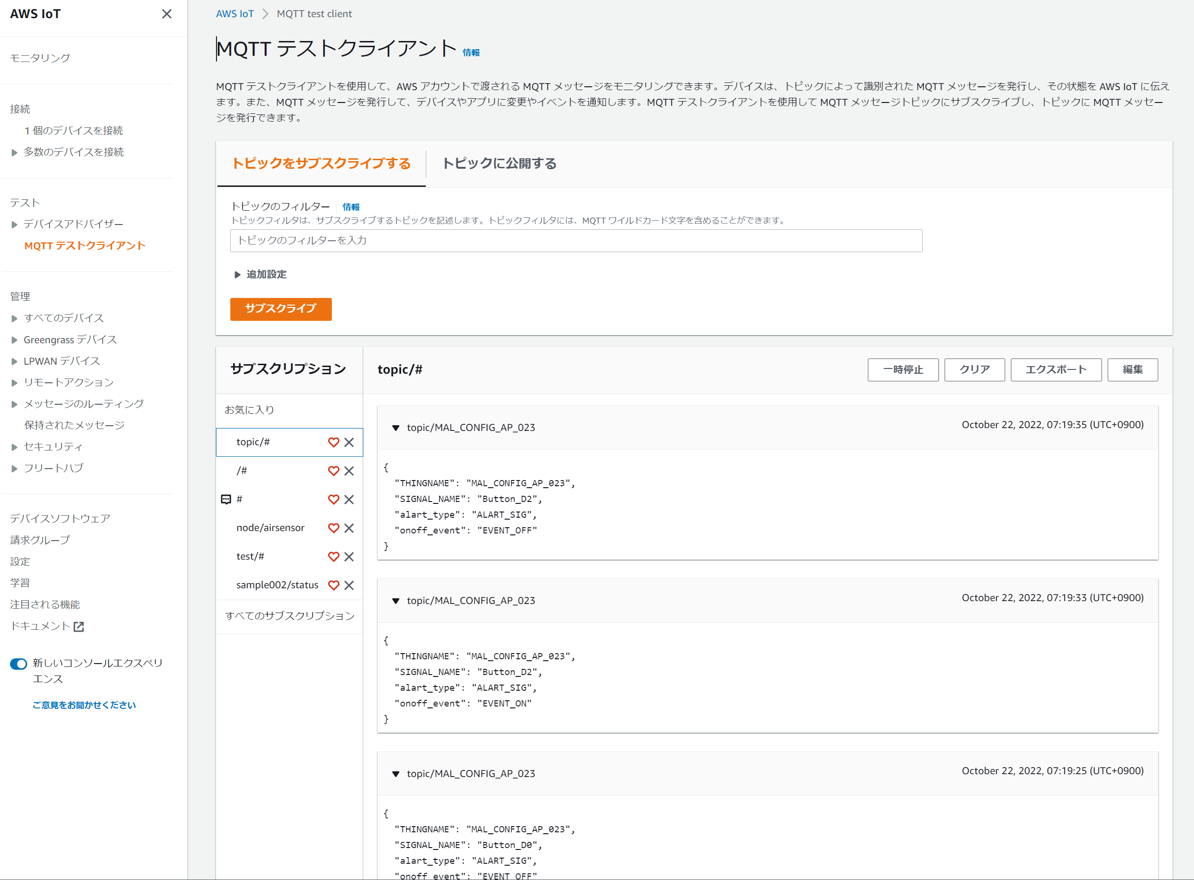
Task: Switch to the トピックに公開する tab
Action: (498, 164)
